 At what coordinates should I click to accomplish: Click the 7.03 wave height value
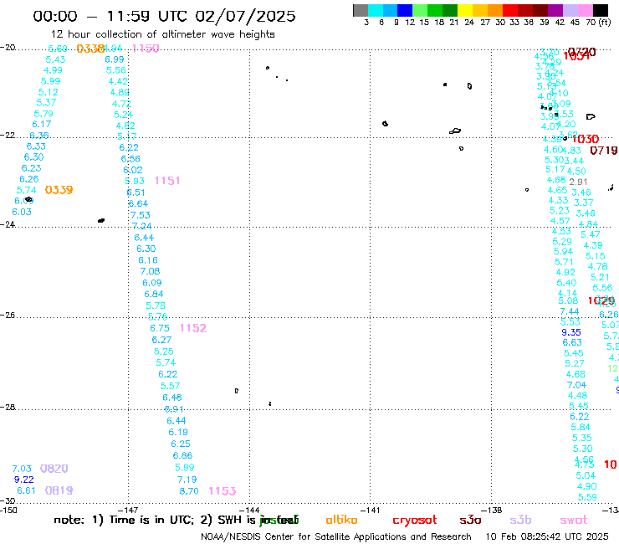point(22,469)
